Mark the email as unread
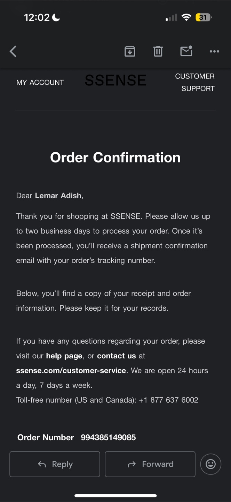Image resolution: width=231 pixels, height=502 pixels. coord(186,51)
